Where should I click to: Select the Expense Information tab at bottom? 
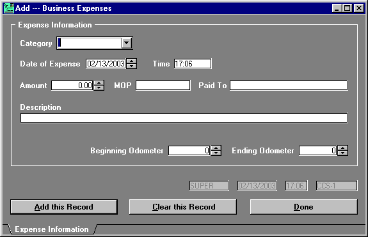tap(52, 229)
